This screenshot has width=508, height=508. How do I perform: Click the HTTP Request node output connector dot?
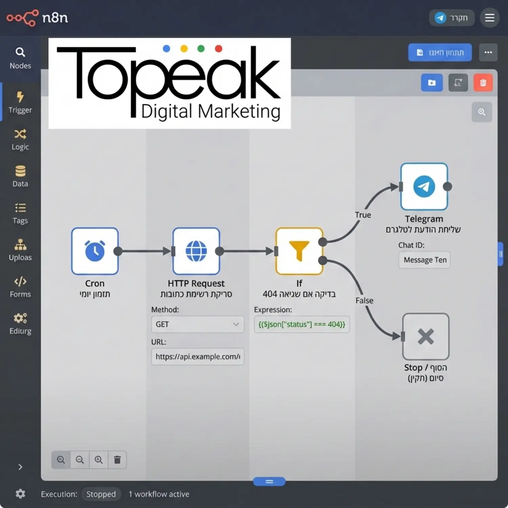pyautogui.click(x=219, y=251)
